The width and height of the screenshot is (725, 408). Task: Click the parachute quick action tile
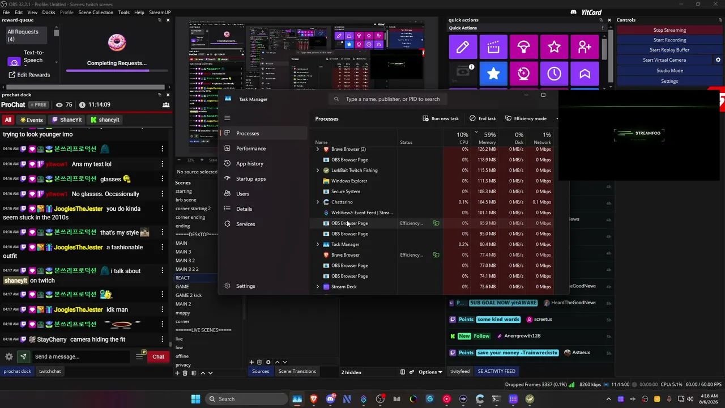click(524, 47)
